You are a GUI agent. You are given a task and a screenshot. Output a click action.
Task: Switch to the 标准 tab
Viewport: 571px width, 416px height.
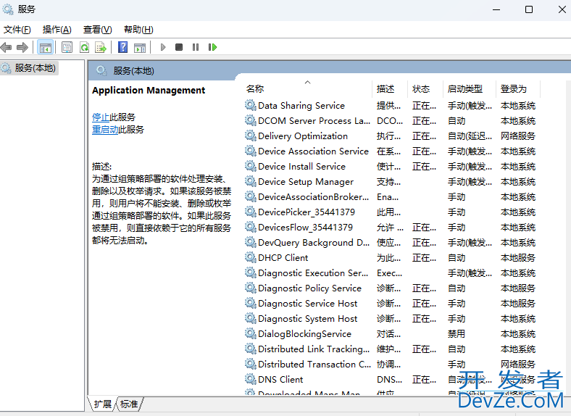(x=129, y=404)
